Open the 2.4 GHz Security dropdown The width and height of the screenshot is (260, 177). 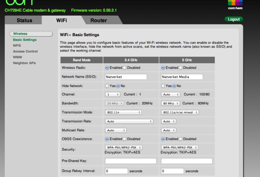pos(124,148)
